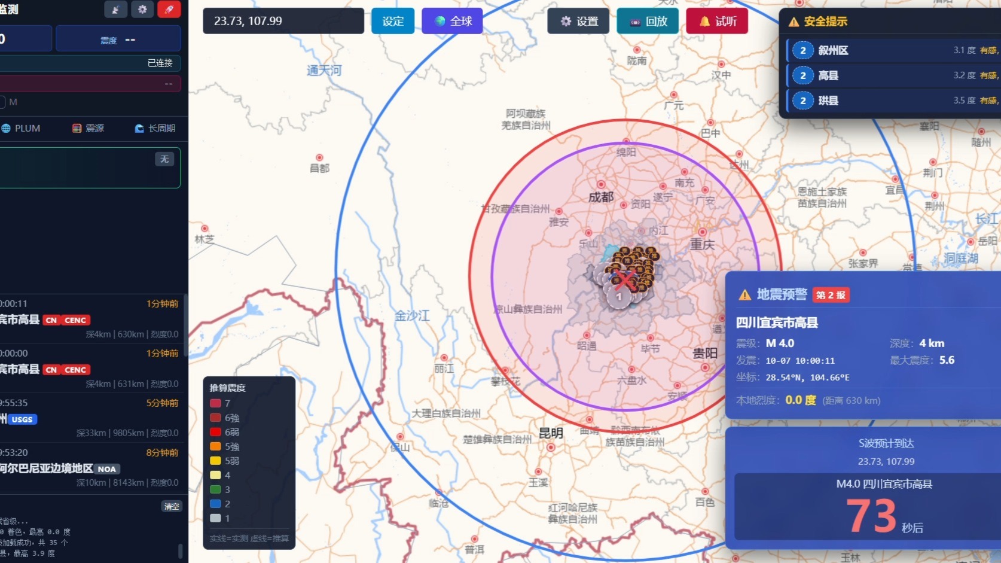Click the NOA source badge
Screen dimensions: 1001x563
click(x=107, y=469)
